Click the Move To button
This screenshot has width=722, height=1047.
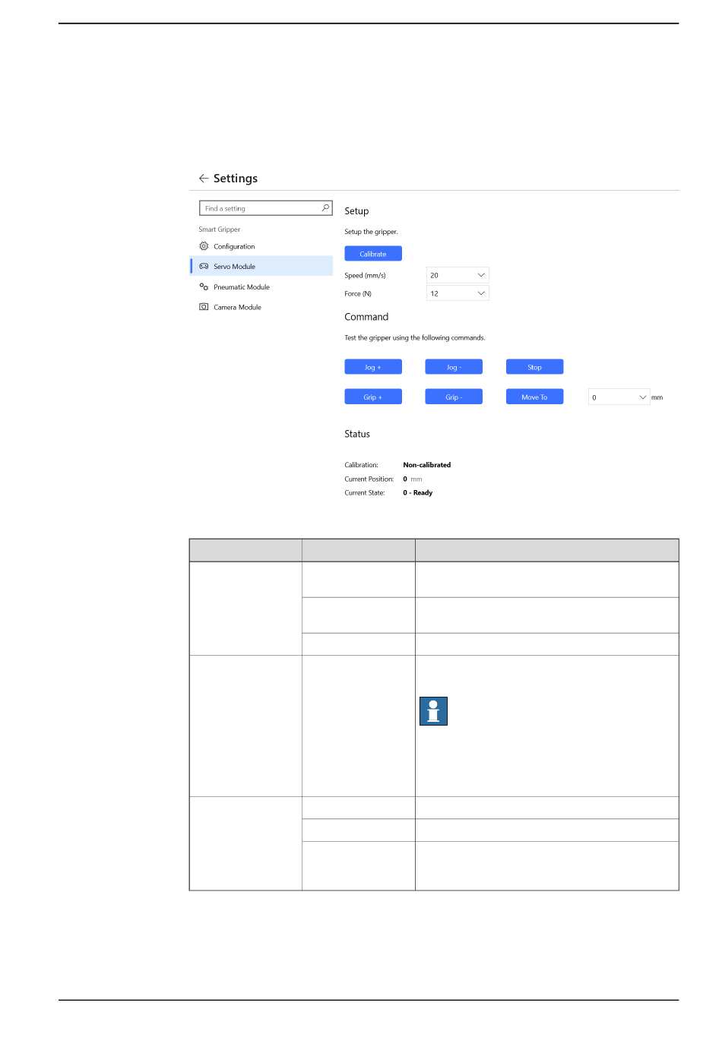point(534,397)
